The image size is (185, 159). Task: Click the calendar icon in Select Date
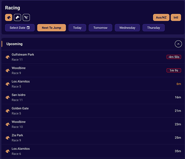click(x=28, y=28)
